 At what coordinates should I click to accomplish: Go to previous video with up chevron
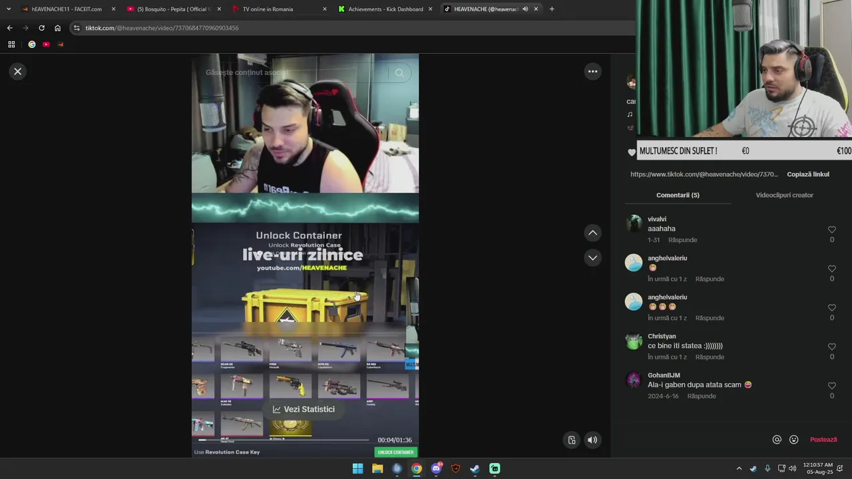(592, 233)
